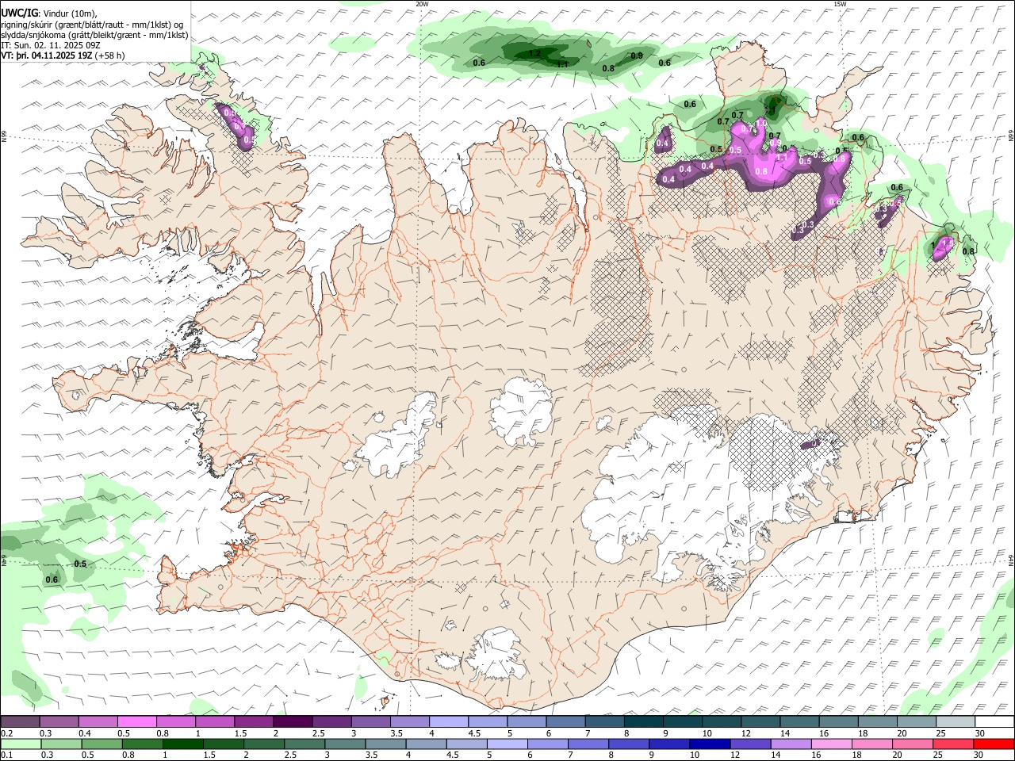Viewport: 1015px width, 761px height.
Task: Click the light lavender 4 swatch in the upper legend
Action: (449, 721)
